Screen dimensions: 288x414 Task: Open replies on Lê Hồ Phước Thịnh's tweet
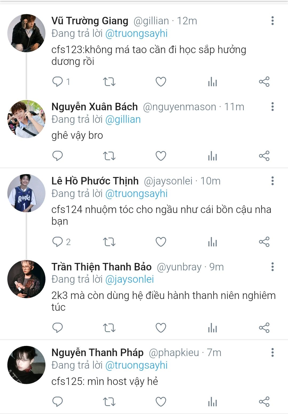pos(57,242)
